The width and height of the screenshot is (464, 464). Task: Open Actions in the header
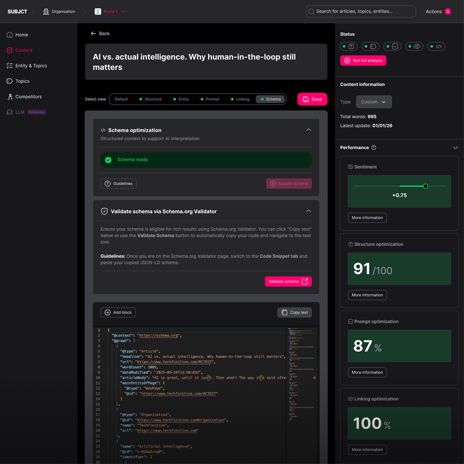tap(434, 12)
